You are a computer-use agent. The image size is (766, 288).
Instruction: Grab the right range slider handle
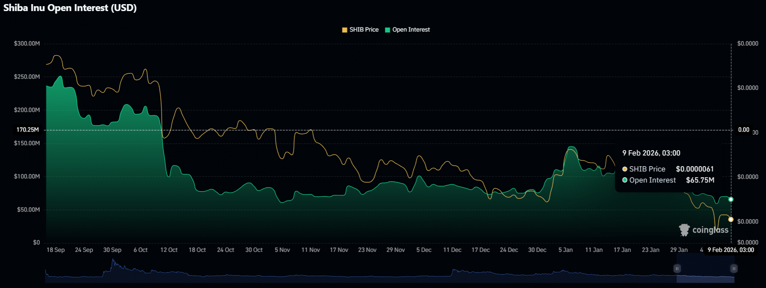(x=734, y=269)
